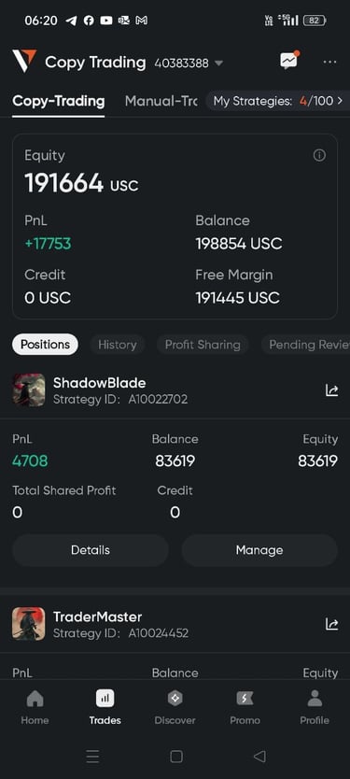350x779 pixels.
Task: Share the TraderMaster strategy chart icon
Action: pyautogui.click(x=331, y=624)
